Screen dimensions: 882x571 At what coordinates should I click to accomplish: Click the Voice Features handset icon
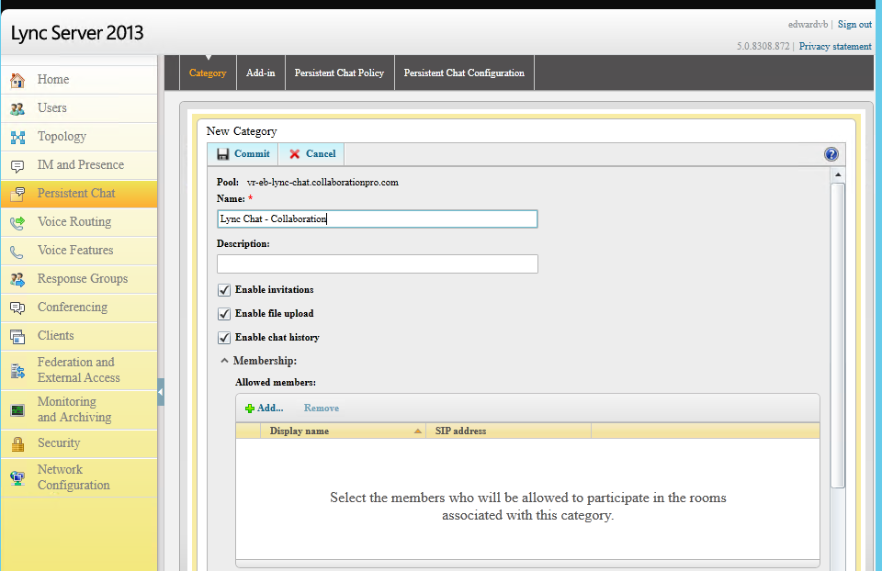(17, 252)
